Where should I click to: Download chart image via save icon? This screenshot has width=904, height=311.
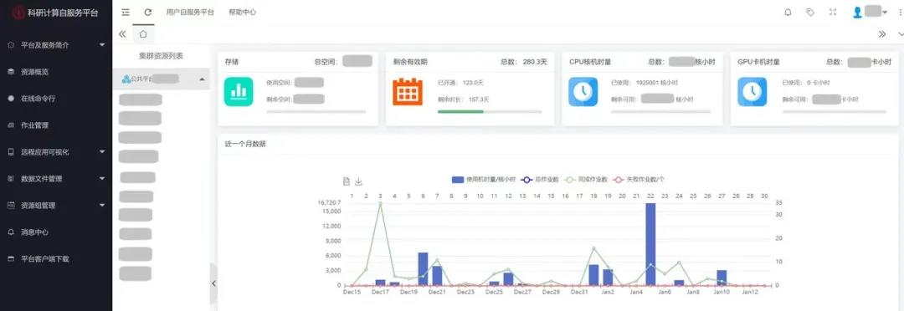coord(358,181)
